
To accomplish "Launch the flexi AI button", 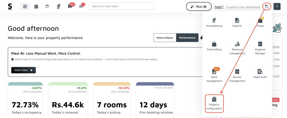I will click(199, 6).
